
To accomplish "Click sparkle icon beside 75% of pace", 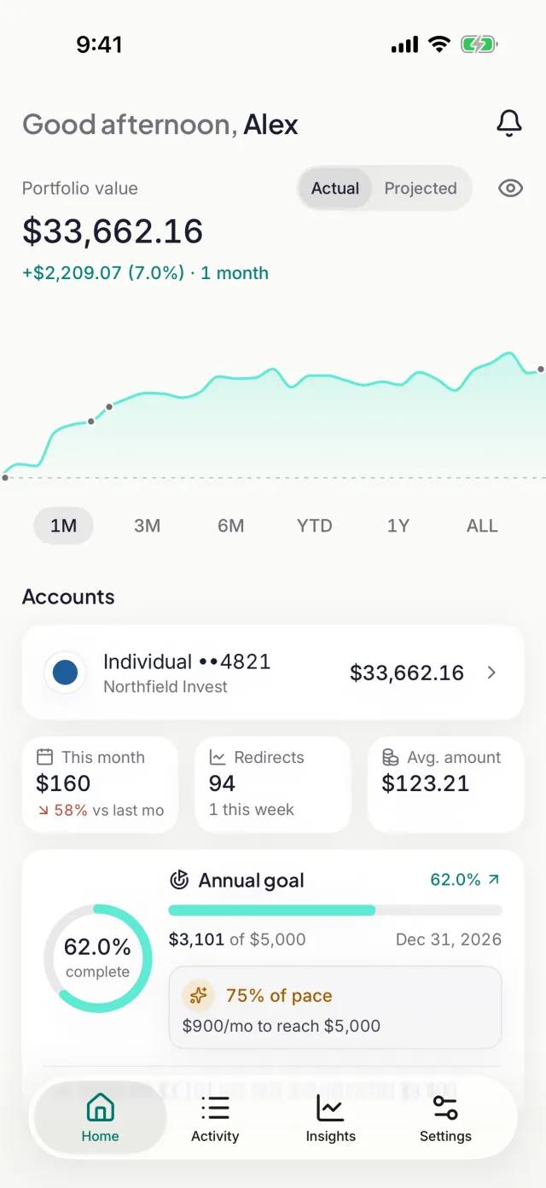I will click(199, 996).
